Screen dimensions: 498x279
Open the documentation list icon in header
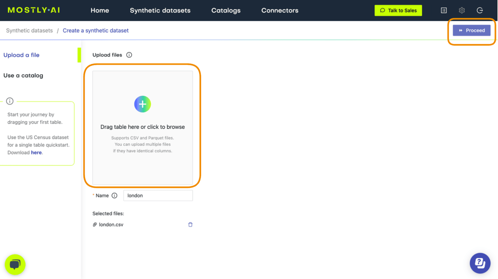444,10
